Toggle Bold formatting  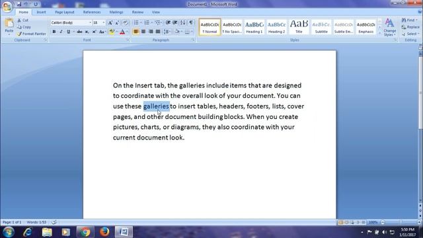tap(54, 32)
